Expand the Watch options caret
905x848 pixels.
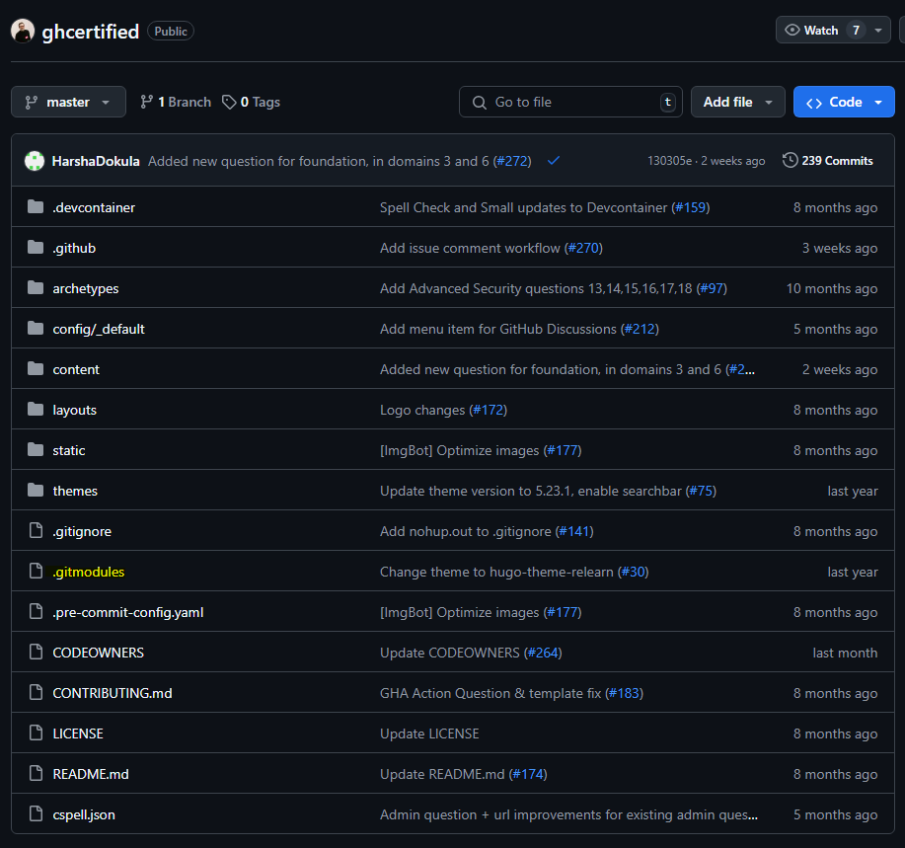coord(878,30)
